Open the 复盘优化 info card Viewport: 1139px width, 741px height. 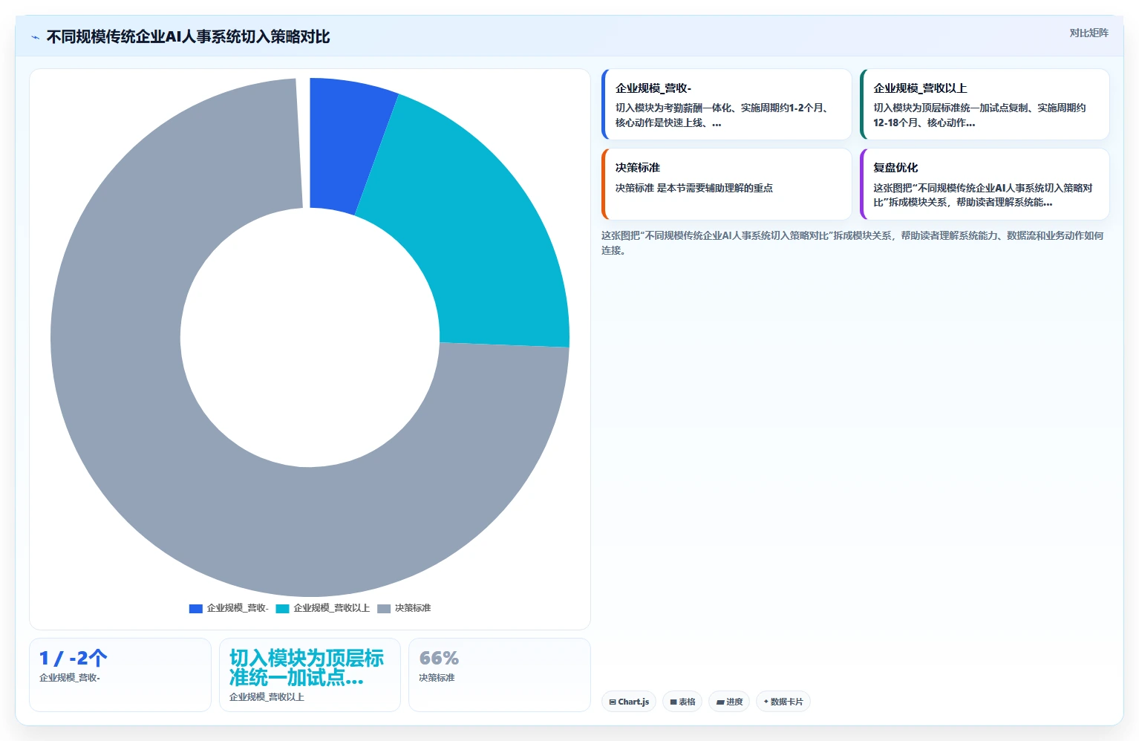(x=985, y=184)
